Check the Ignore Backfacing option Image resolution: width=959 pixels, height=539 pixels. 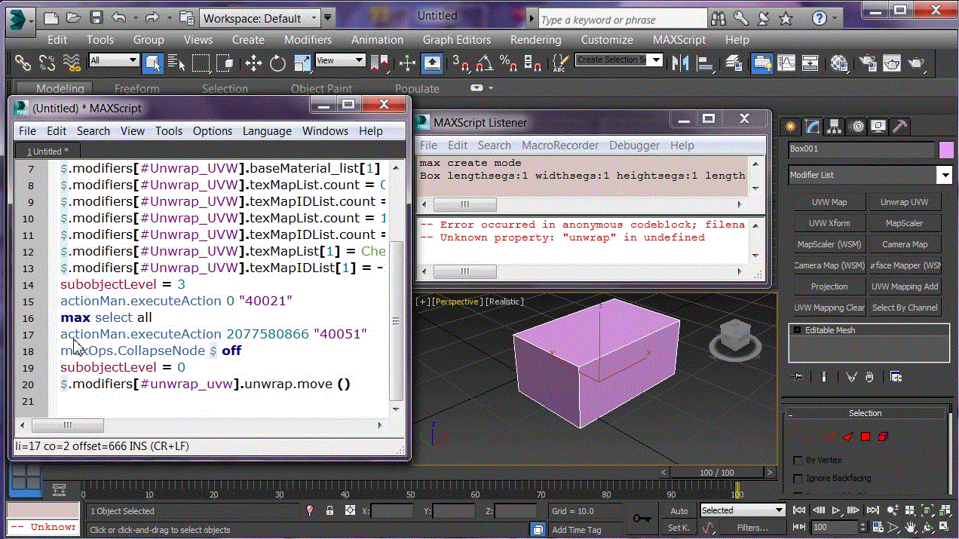pos(798,478)
